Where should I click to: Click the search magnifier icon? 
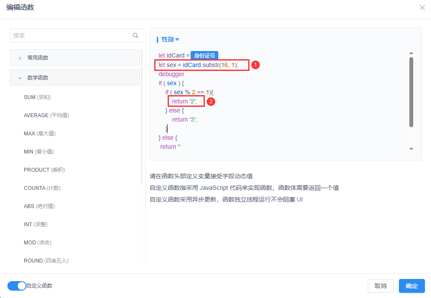point(136,35)
